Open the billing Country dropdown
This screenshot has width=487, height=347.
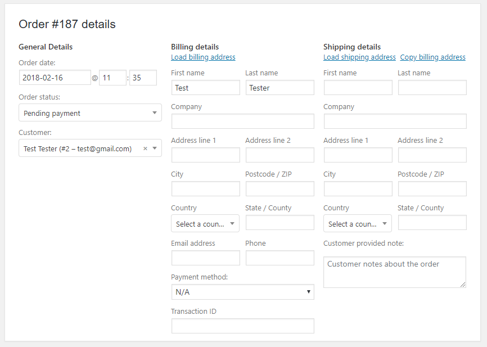click(x=205, y=224)
